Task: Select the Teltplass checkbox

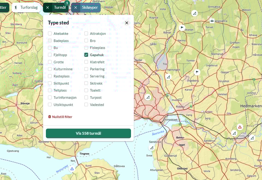Action: click(x=50, y=90)
